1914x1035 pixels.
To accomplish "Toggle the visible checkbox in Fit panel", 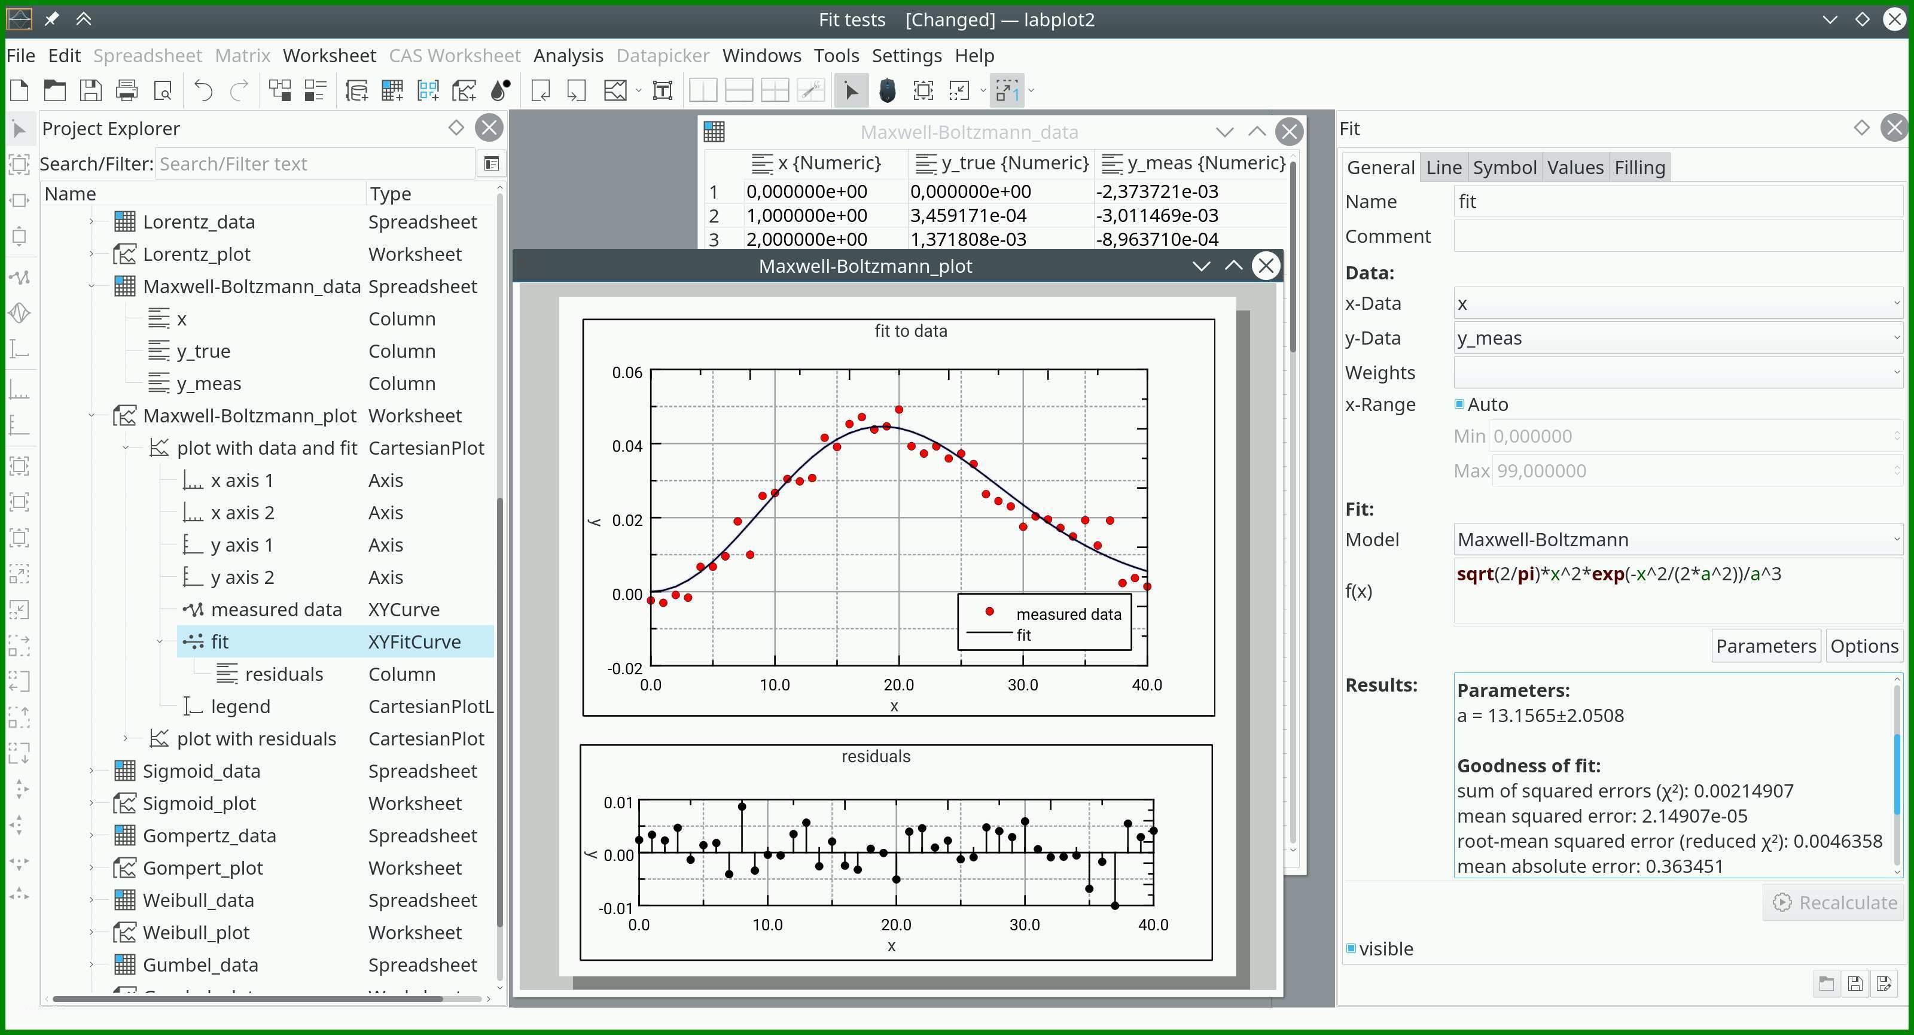I will tap(1352, 948).
